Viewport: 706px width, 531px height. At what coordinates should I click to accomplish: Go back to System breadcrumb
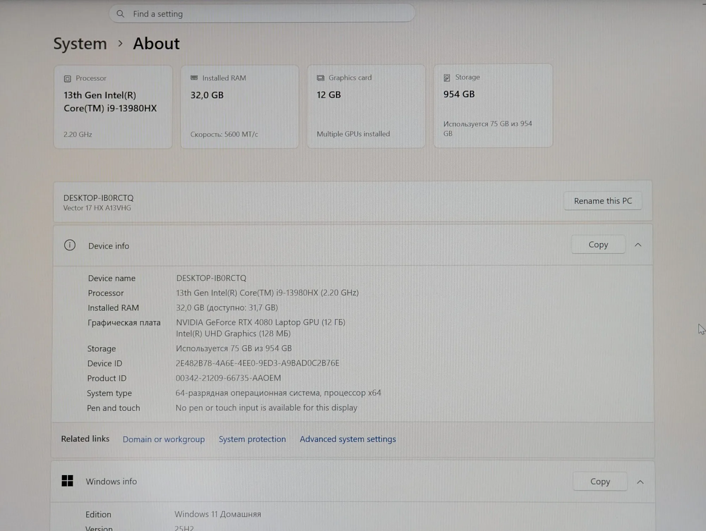80,44
